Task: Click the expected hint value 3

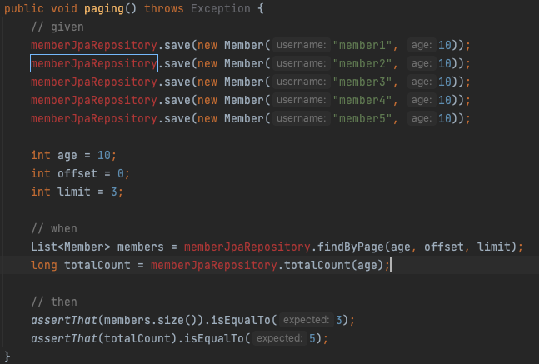Action: tap(339, 320)
